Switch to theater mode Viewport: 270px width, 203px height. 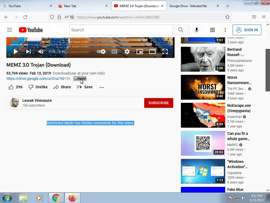[x=152, y=52]
